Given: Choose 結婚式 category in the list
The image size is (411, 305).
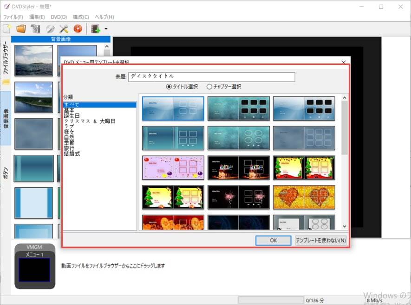Looking at the screenshot, I should 72,153.
